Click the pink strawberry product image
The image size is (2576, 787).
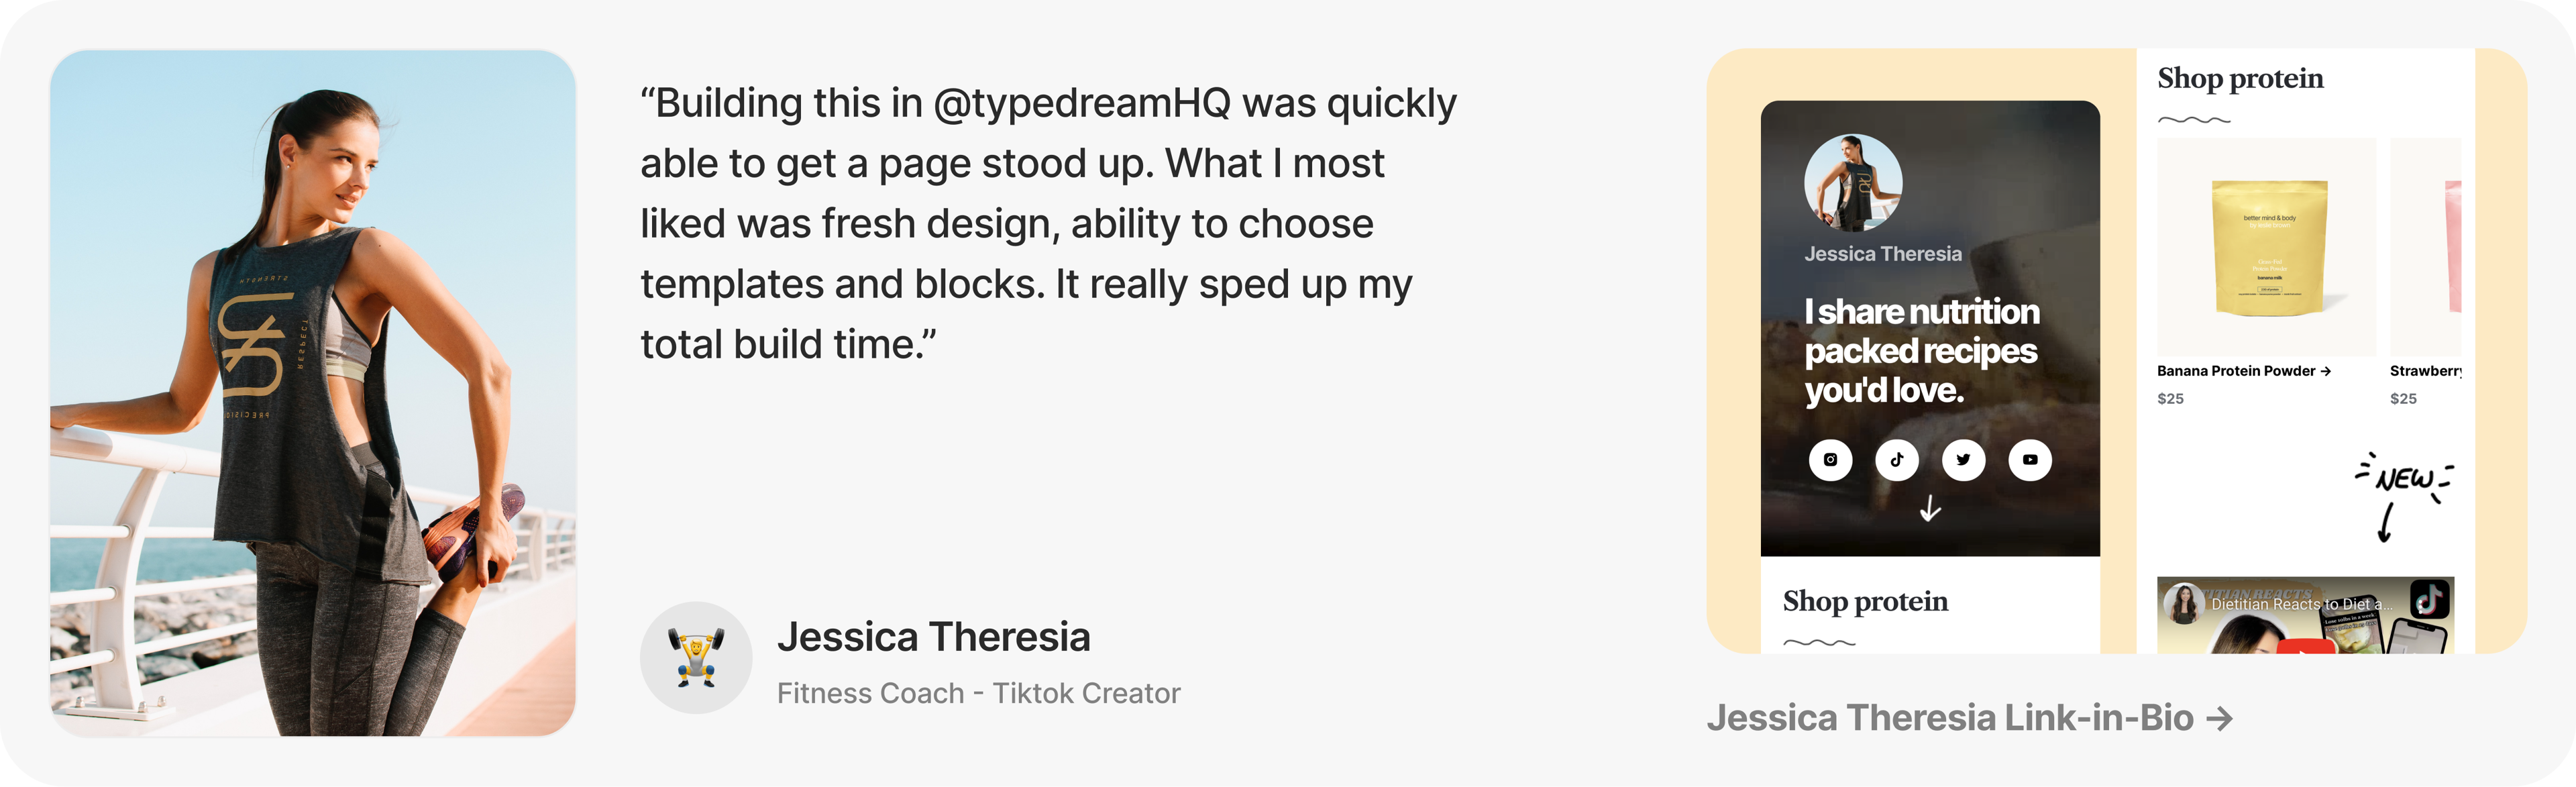(2426, 246)
